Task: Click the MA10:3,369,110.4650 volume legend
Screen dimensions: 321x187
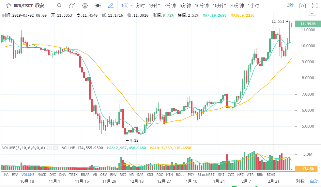Action: [171, 148]
